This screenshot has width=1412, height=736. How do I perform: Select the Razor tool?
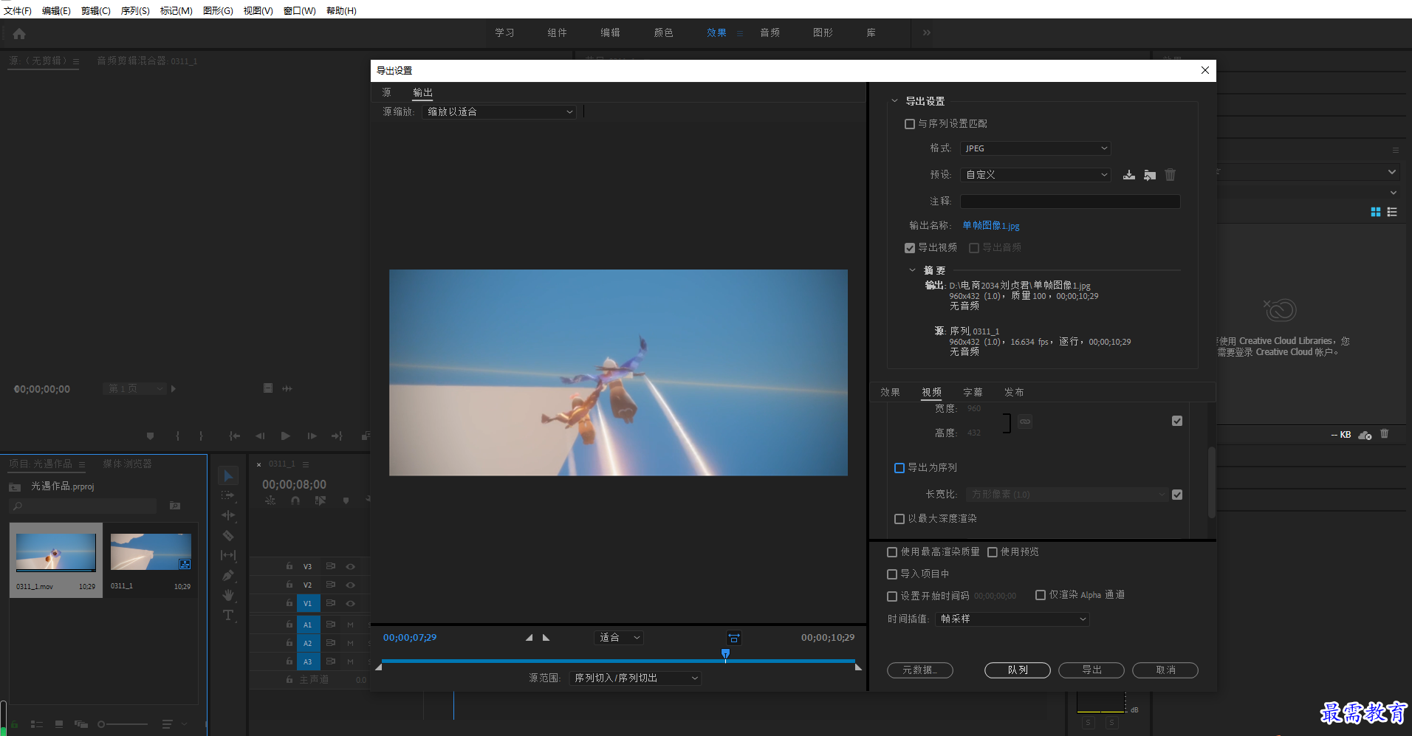click(x=228, y=535)
